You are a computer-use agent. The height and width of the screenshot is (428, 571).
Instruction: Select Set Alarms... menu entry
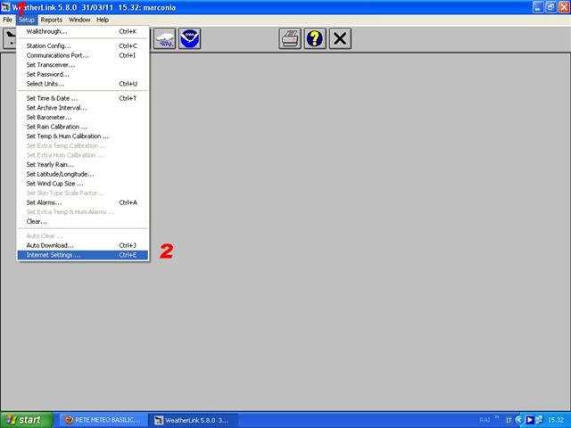click(83, 202)
